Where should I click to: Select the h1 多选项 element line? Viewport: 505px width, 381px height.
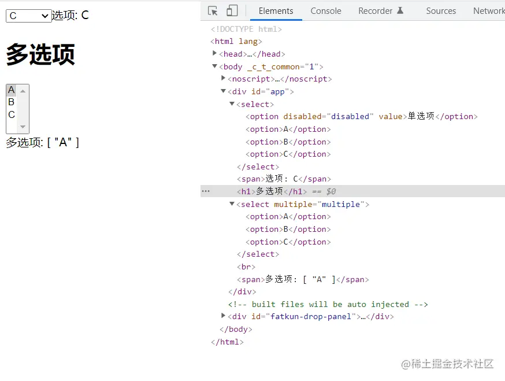(272, 191)
